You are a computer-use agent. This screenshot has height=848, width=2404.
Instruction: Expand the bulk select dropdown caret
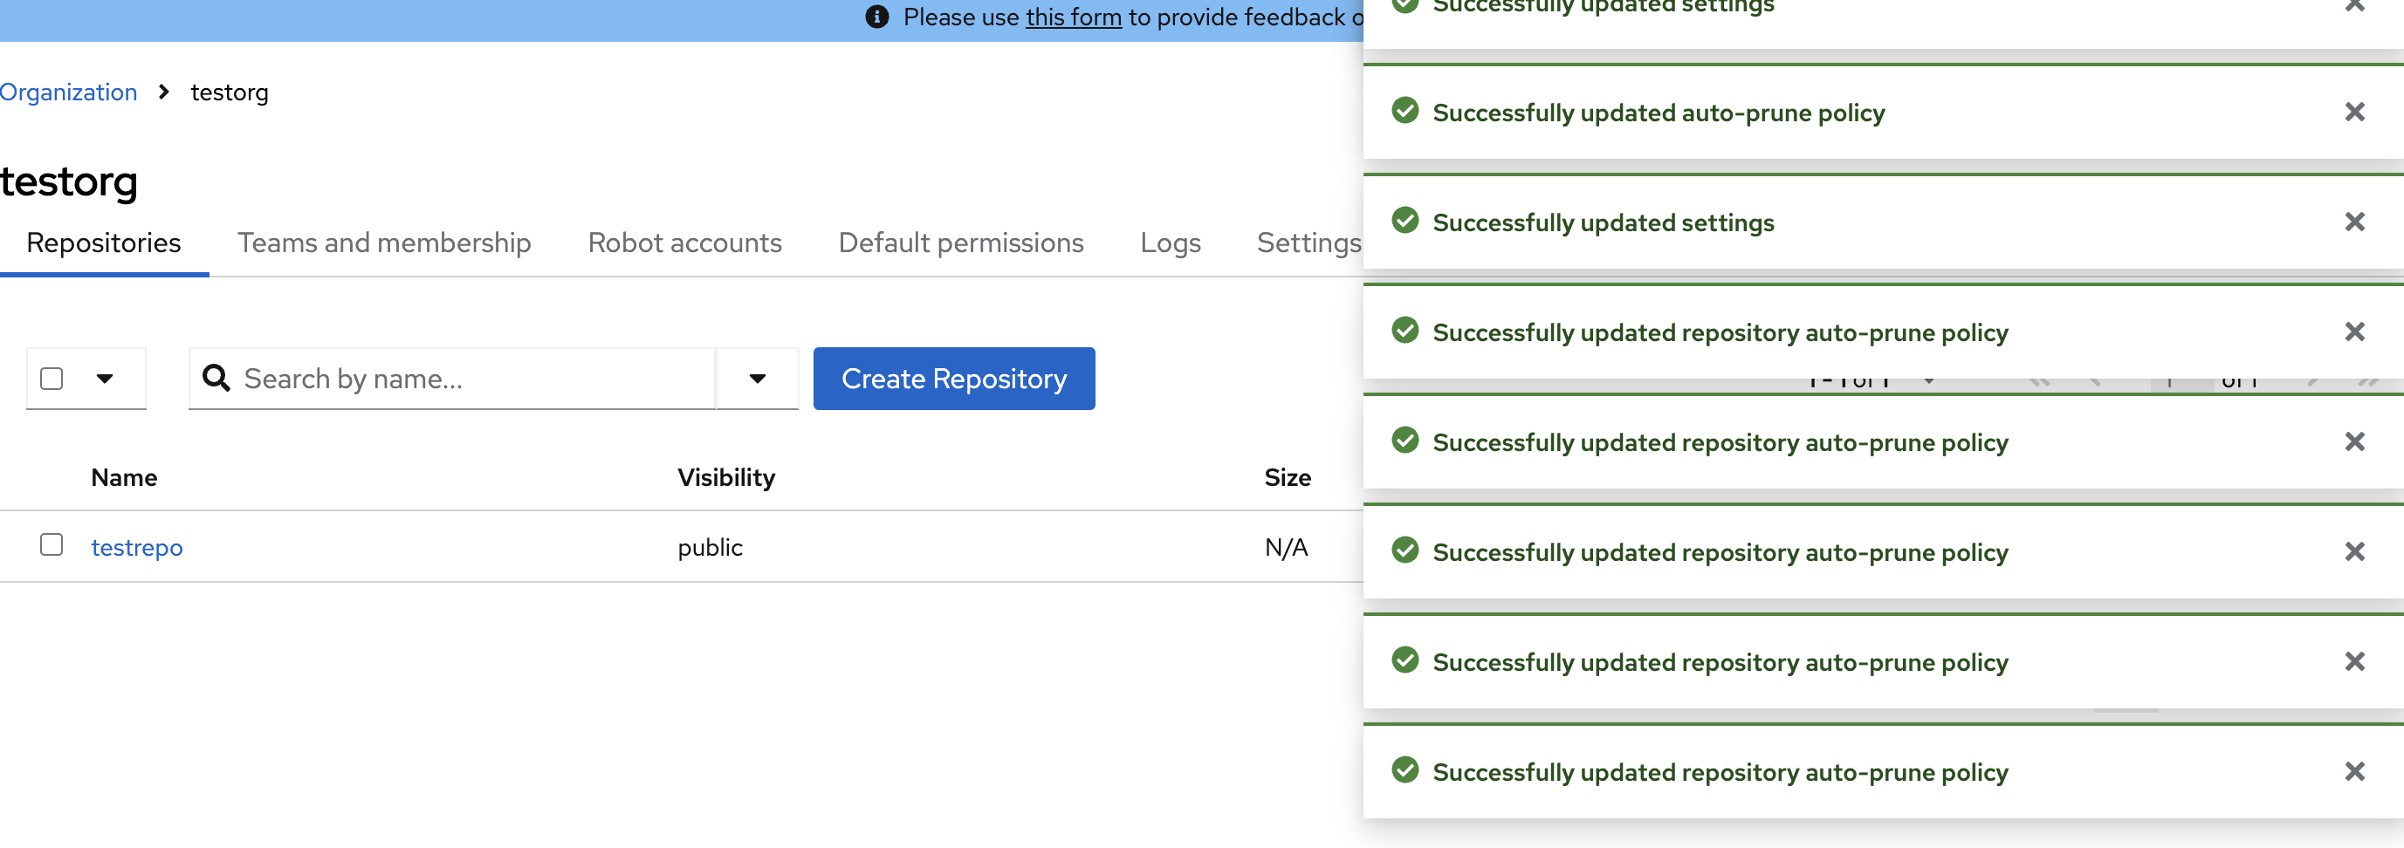click(105, 379)
